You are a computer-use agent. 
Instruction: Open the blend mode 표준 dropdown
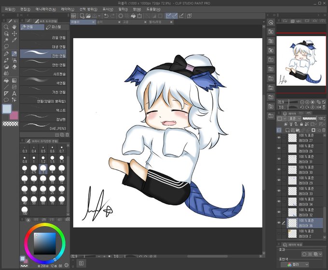(295, 119)
